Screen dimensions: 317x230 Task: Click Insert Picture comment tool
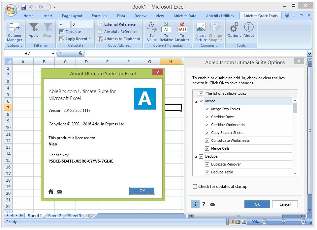[201, 32]
